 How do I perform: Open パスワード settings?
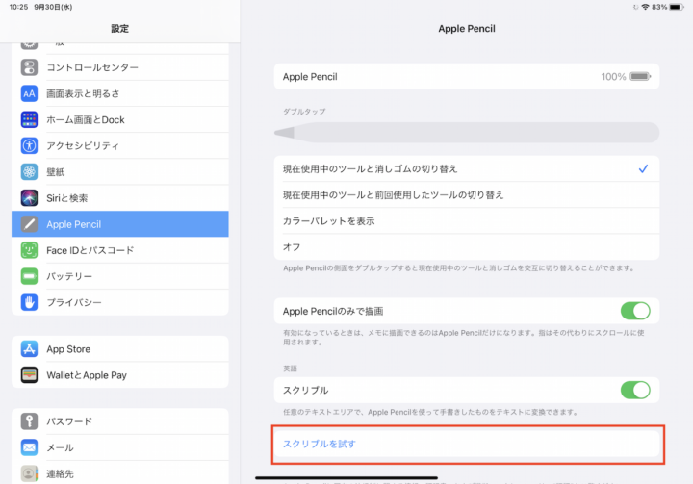[x=120, y=421]
